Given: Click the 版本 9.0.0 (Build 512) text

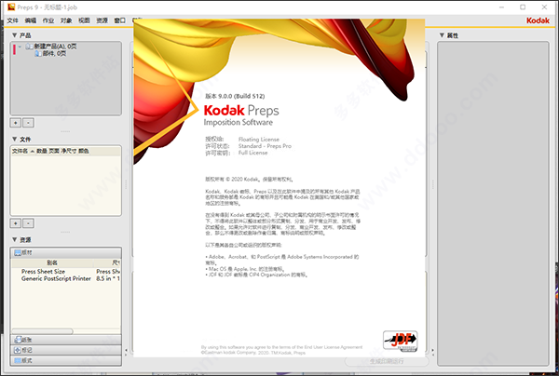Looking at the screenshot, I should (x=235, y=96).
